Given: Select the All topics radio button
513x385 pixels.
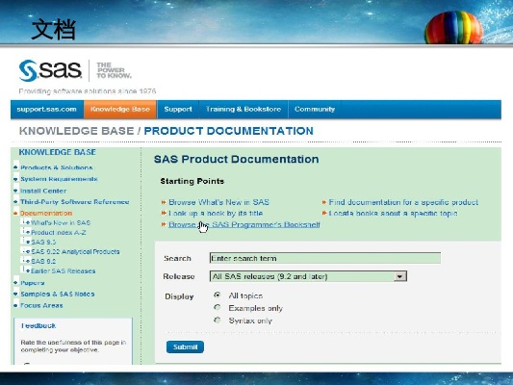Looking at the screenshot, I should 218,295.
